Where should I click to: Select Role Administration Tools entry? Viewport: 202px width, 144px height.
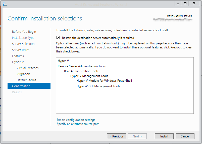(x=81, y=71)
